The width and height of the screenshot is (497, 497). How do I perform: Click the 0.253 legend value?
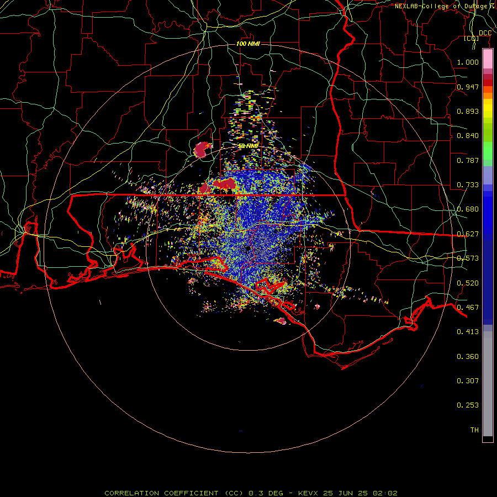pos(468,405)
